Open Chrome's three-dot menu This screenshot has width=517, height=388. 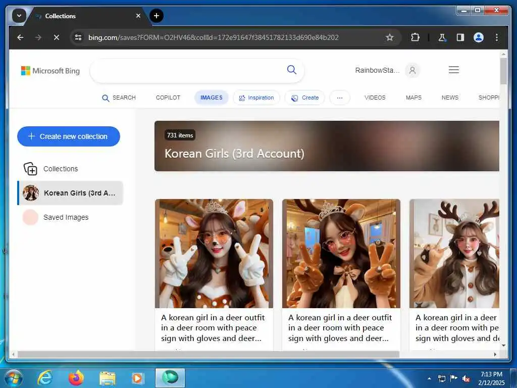(x=497, y=37)
